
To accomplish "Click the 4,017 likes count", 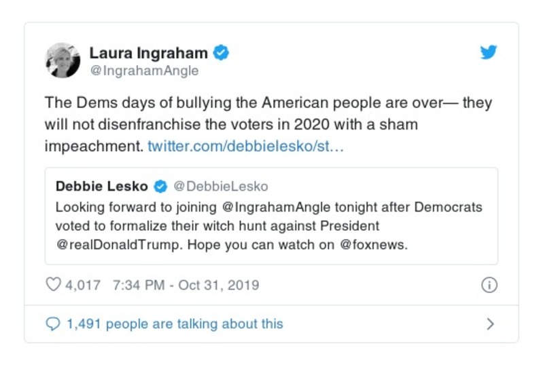I will pyautogui.click(x=83, y=285).
